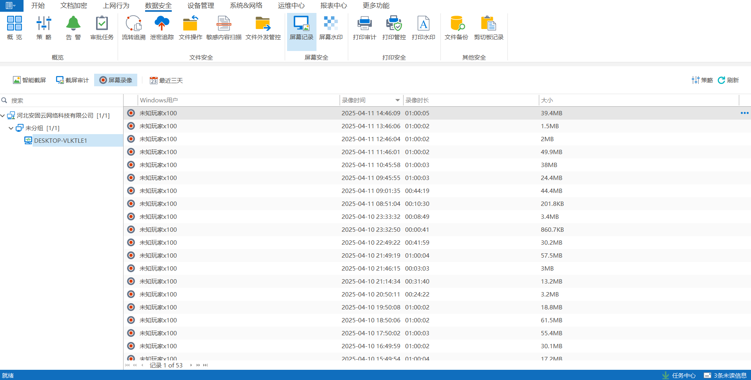The width and height of the screenshot is (751, 380).
Task: Open 文件操作 file operations
Action: 191,28
